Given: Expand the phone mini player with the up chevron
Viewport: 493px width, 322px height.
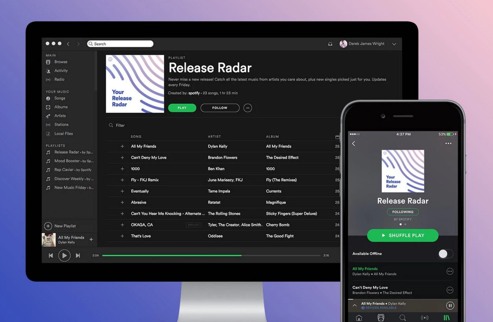Looking at the screenshot, I should [354, 305].
